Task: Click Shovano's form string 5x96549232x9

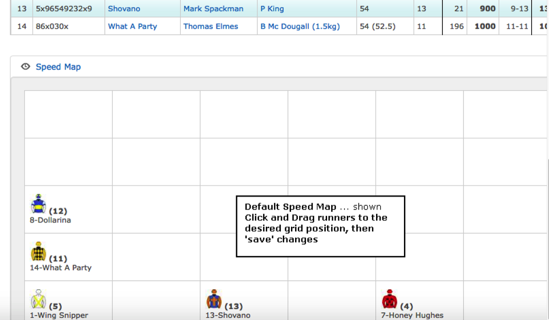Action: point(64,9)
